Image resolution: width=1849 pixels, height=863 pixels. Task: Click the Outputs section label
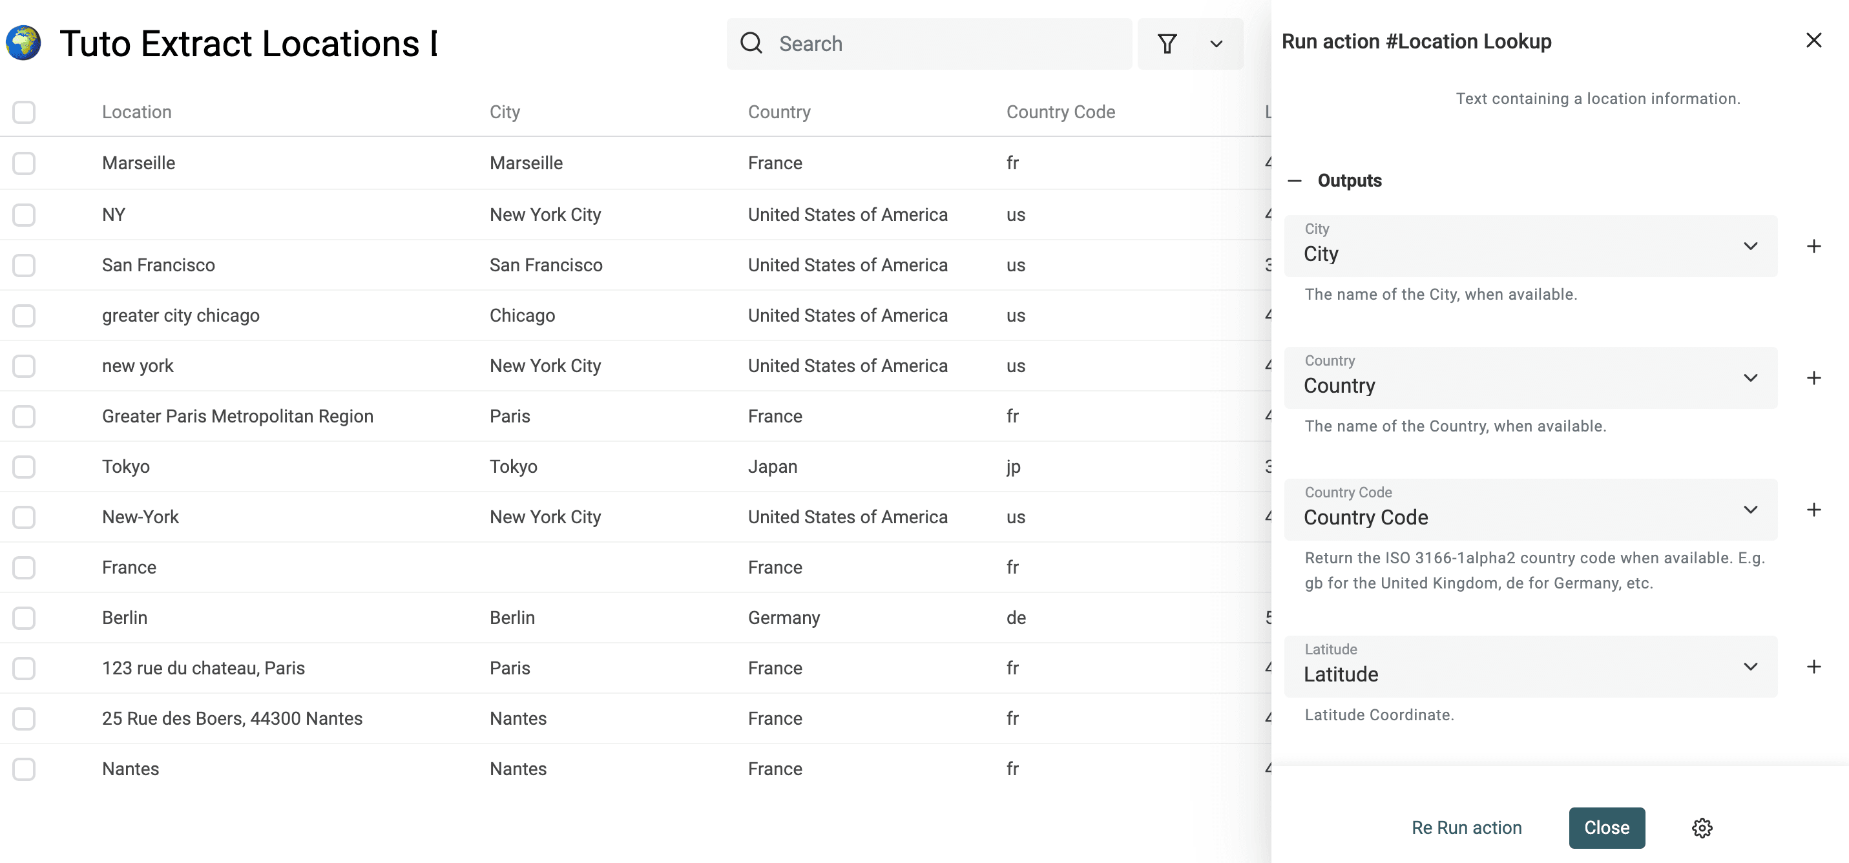click(1349, 181)
